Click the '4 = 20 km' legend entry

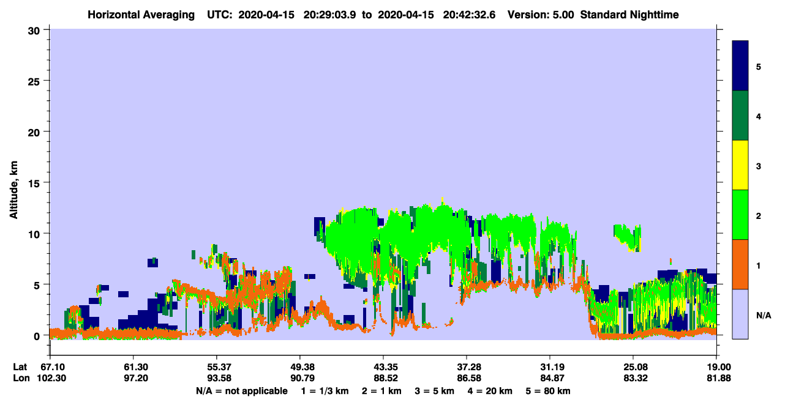click(x=489, y=391)
